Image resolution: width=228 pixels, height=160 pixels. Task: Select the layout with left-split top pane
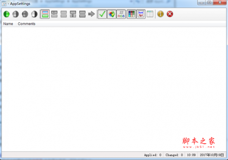pyautogui.click(x=54, y=14)
